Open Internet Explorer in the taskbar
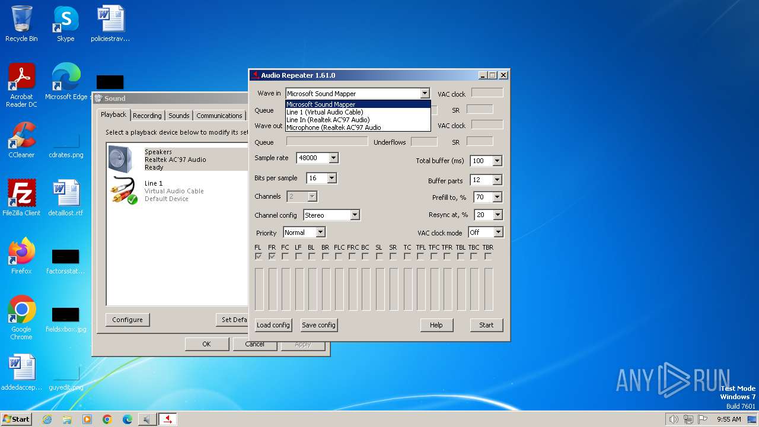 47,419
